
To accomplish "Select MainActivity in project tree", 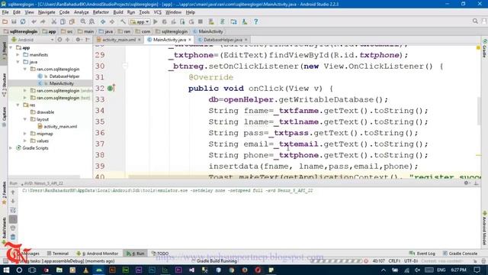I will [x=61, y=83].
